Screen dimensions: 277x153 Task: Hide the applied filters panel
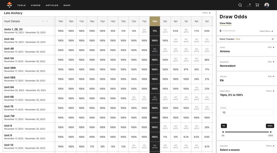tap(266, 31)
